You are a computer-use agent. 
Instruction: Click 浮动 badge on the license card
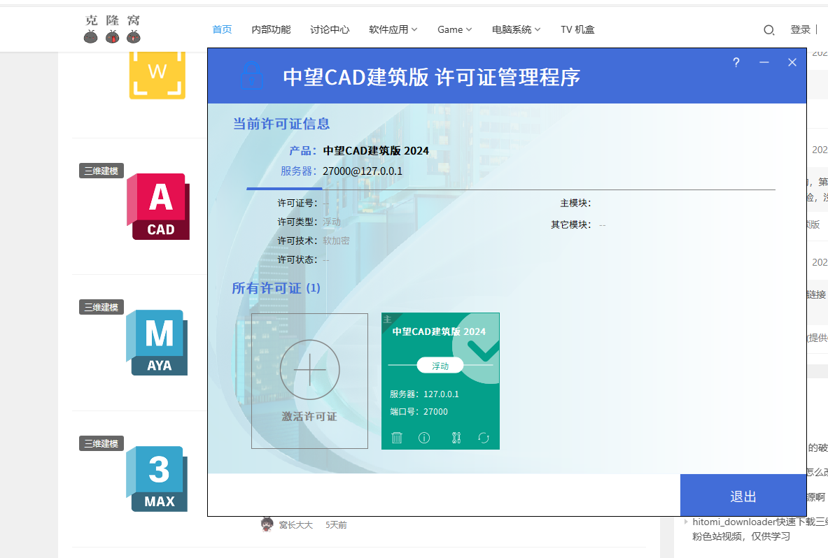pos(440,366)
